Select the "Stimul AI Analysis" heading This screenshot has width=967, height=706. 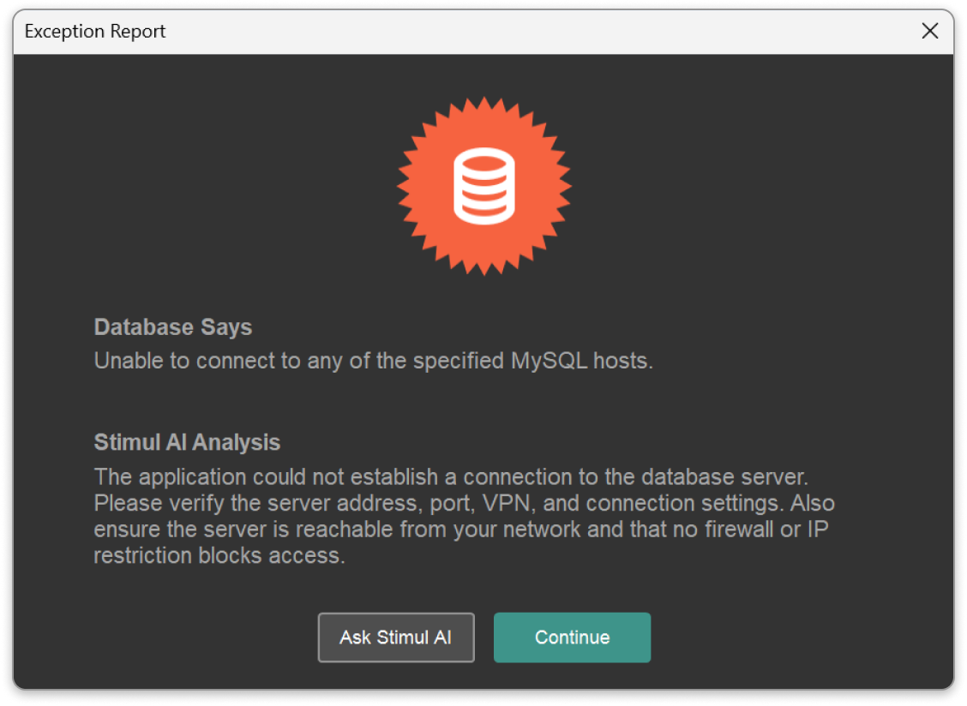point(187,442)
